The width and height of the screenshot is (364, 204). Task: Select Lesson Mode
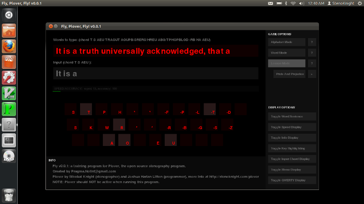point(287,63)
